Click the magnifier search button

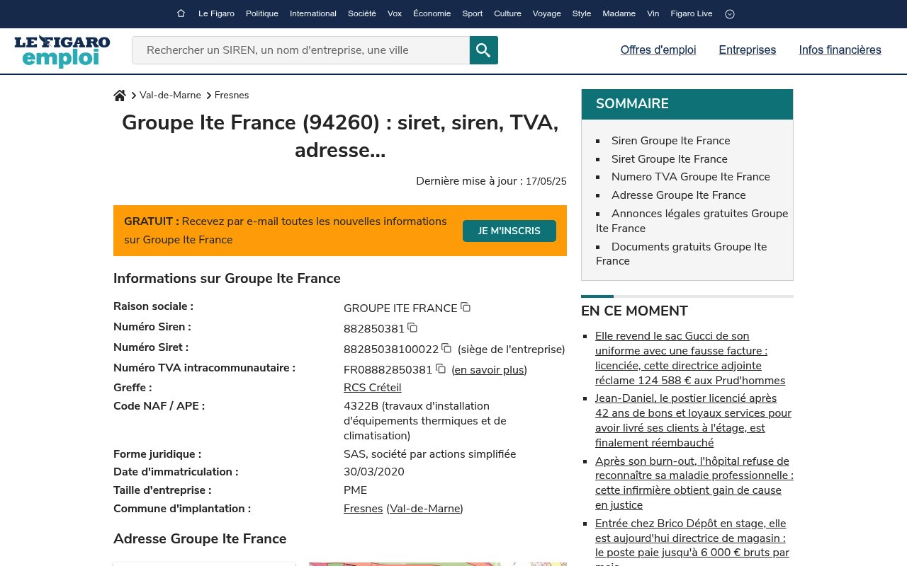click(x=484, y=50)
